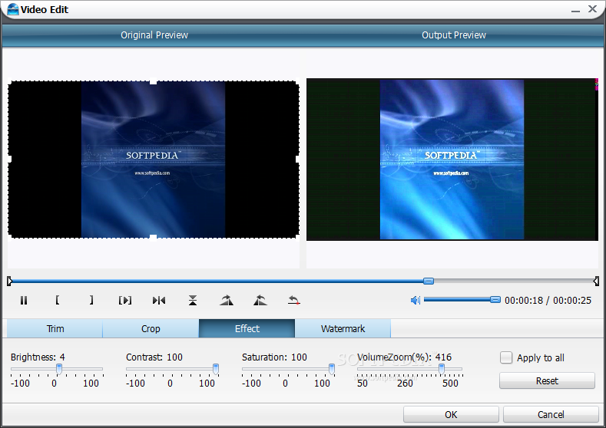Confirm with the OK button
The width and height of the screenshot is (606, 428).
pyautogui.click(x=451, y=414)
